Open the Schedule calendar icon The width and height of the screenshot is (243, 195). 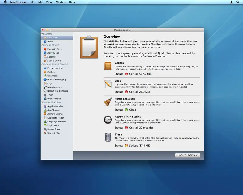click(x=45, y=57)
